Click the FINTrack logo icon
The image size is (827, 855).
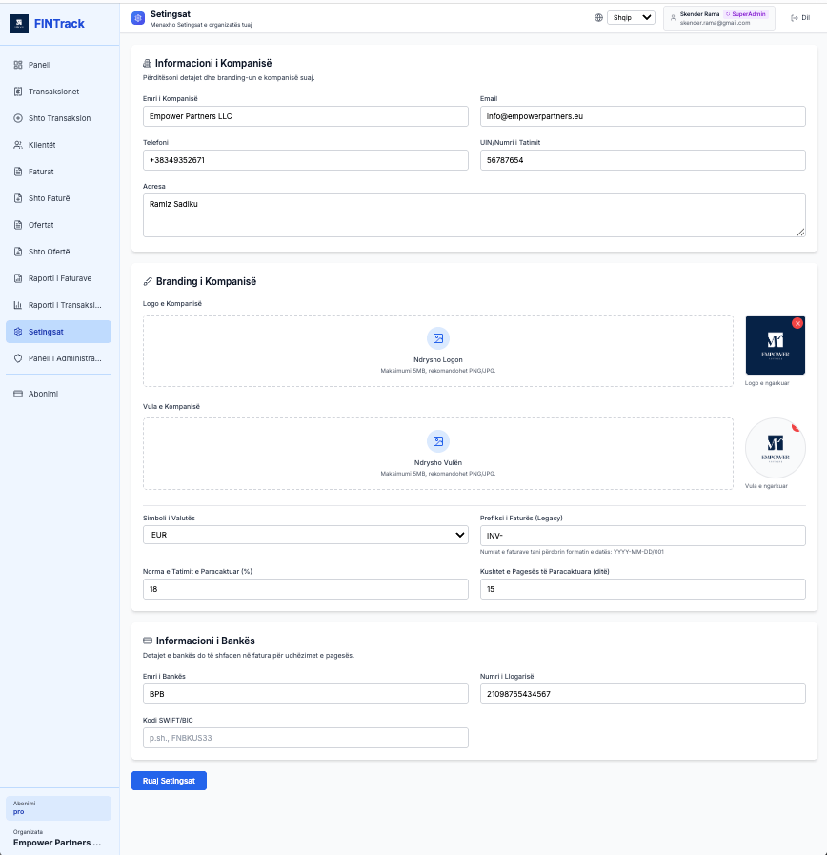pyautogui.click(x=19, y=24)
